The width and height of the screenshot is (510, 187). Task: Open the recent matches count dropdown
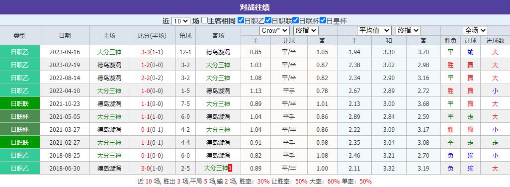180,21
